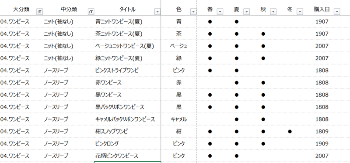350x163 pixels.
Task: Select the color cell 赤
Action: [x=179, y=83]
